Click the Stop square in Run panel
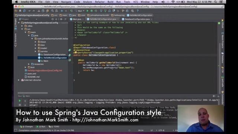Viewport: 238px width, 134px height. coord(20,105)
